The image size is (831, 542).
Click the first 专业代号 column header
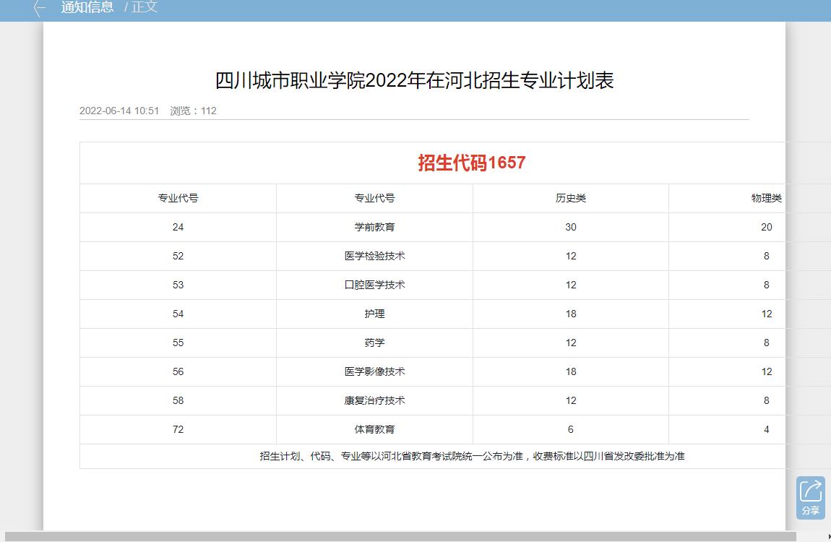(x=178, y=198)
